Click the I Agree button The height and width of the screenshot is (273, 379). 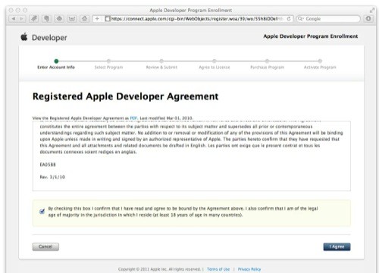point(337,246)
